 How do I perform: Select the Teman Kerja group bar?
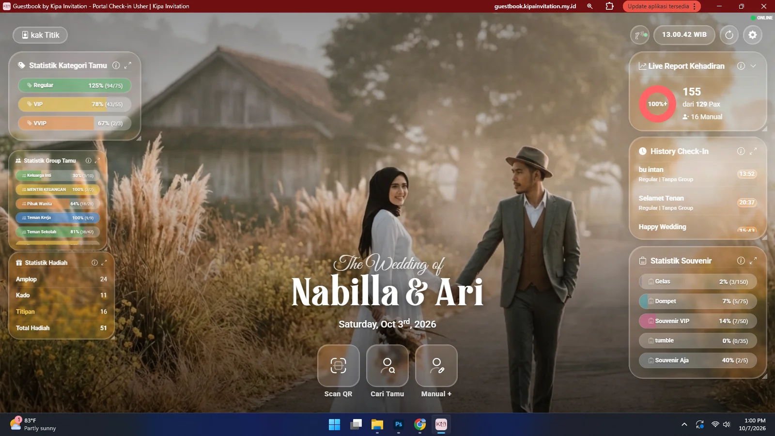coord(58,218)
